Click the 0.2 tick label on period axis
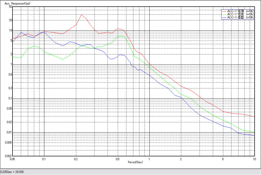Viewport: 261px width, 175px height. 76,159
